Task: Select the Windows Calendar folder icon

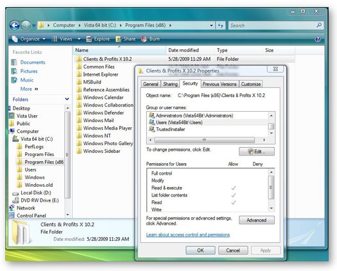Action: (79, 97)
